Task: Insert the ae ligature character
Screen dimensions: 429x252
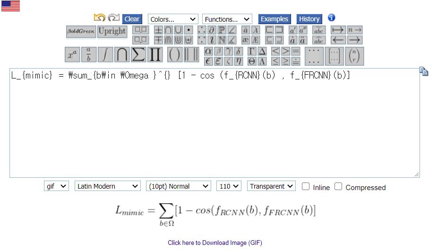Action: (x=245, y=40)
